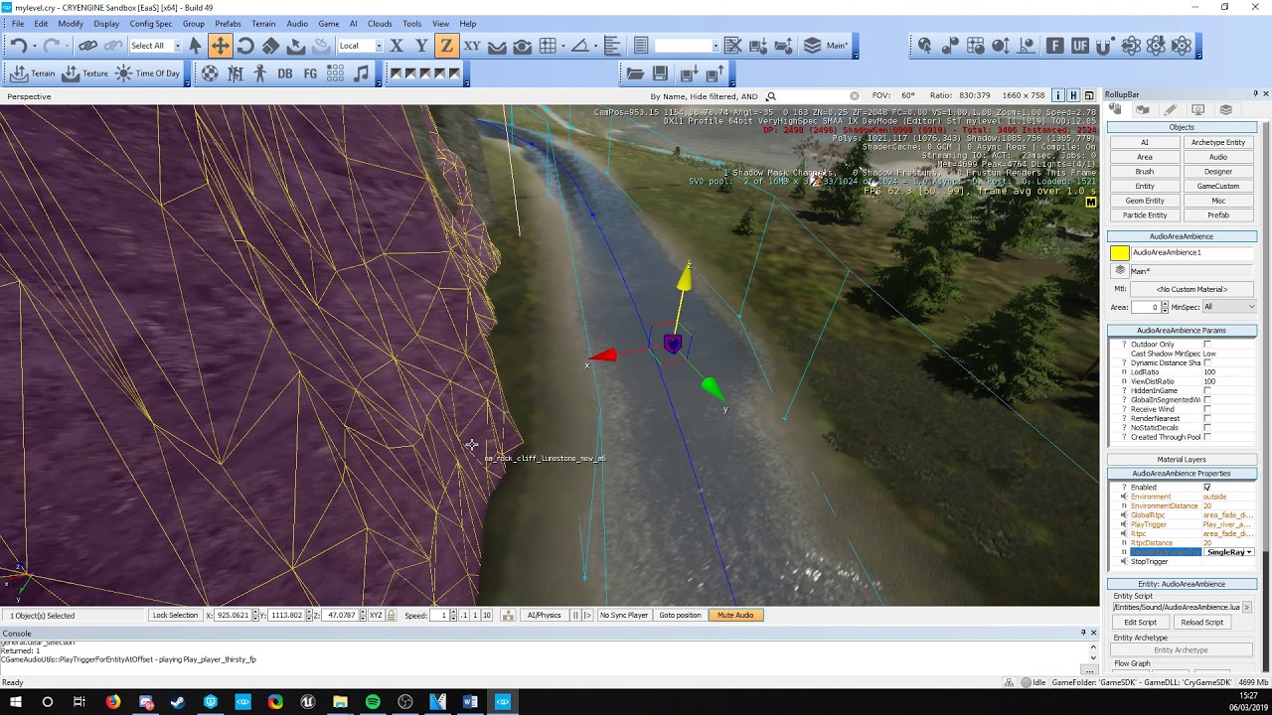Image resolution: width=1272 pixels, height=715 pixels.
Task: Toggle the XY plane constraint
Action: coord(472,45)
